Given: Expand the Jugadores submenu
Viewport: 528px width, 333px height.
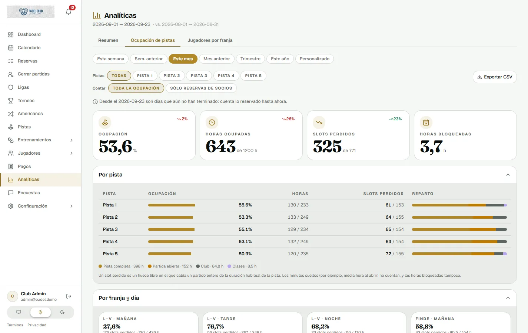Looking at the screenshot, I should (x=72, y=153).
